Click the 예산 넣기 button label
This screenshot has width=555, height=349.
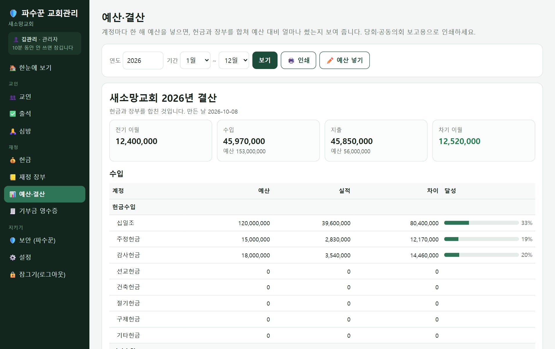(x=350, y=60)
